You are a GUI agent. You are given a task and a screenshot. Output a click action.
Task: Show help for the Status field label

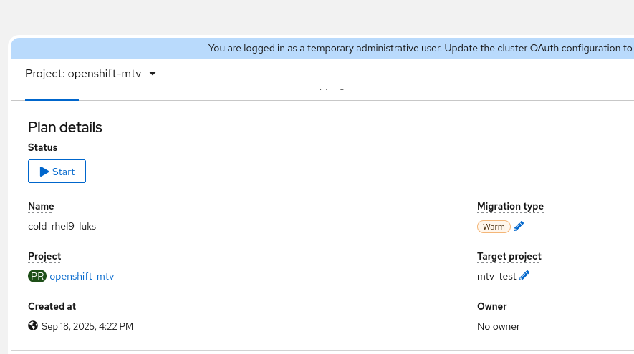click(x=42, y=148)
